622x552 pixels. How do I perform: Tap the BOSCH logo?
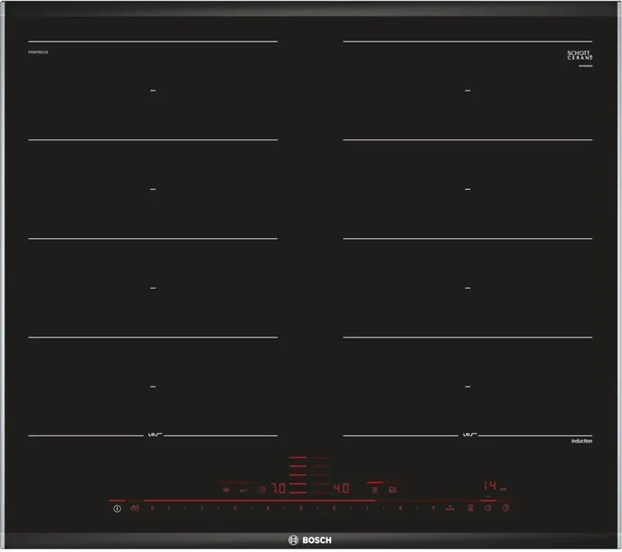click(310, 539)
